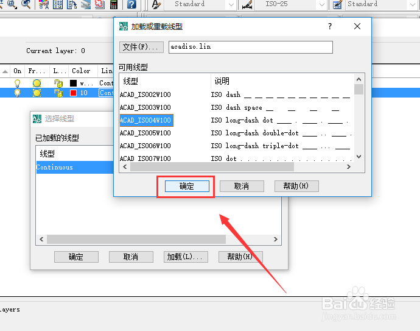
Task: Click the color value 10 of selected layer
Action: click(84, 93)
